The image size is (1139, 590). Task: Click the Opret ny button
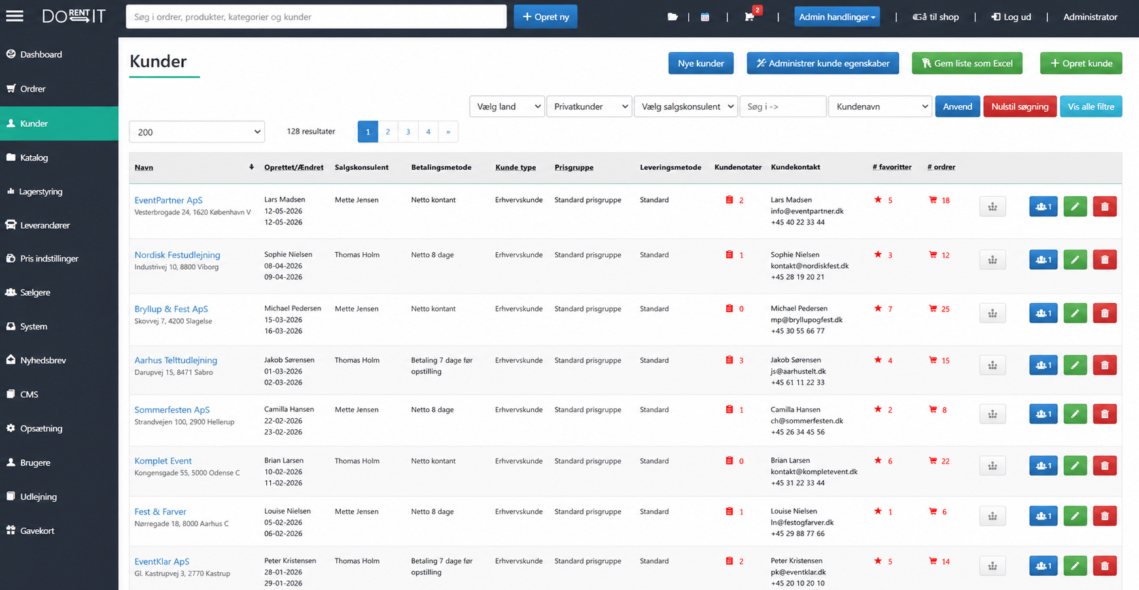click(546, 17)
